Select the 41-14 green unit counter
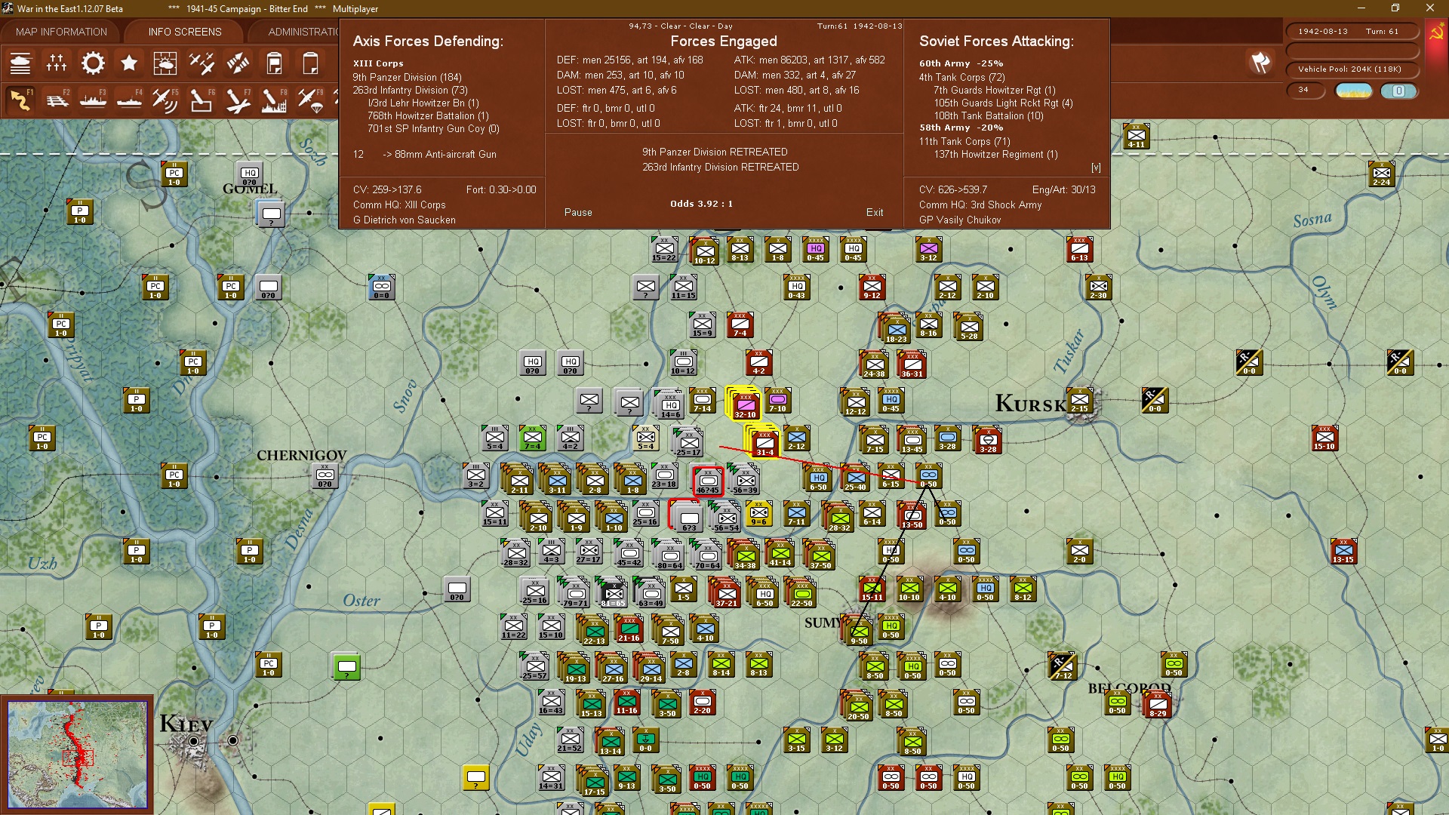Image resolution: width=1449 pixels, height=815 pixels. click(780, 553)
